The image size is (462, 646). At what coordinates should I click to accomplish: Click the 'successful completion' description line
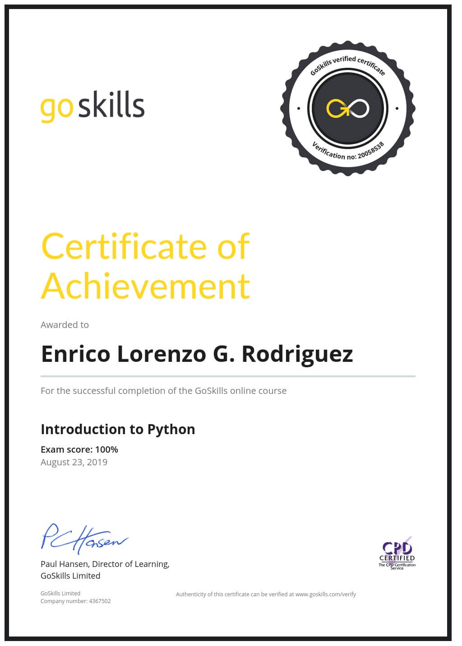coord(163,391)
